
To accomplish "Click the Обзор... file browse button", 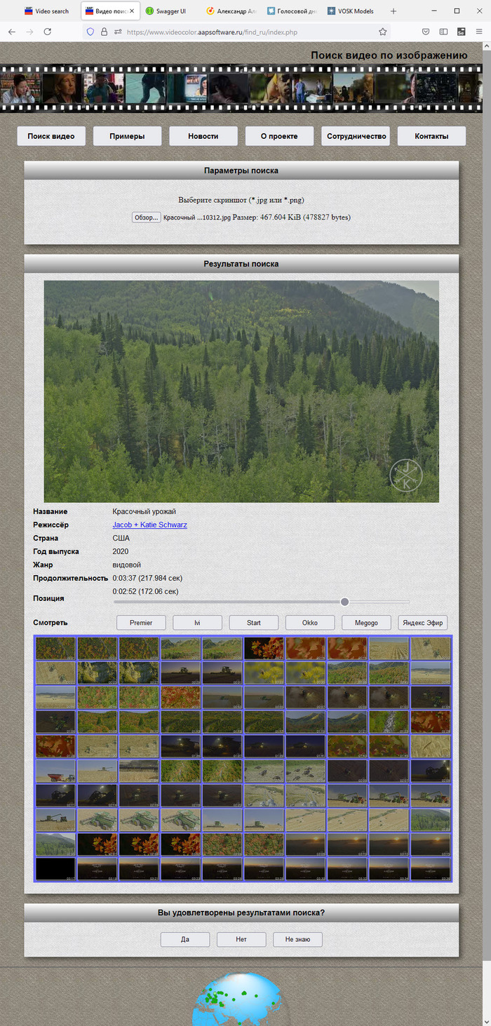I will (147, 217).
